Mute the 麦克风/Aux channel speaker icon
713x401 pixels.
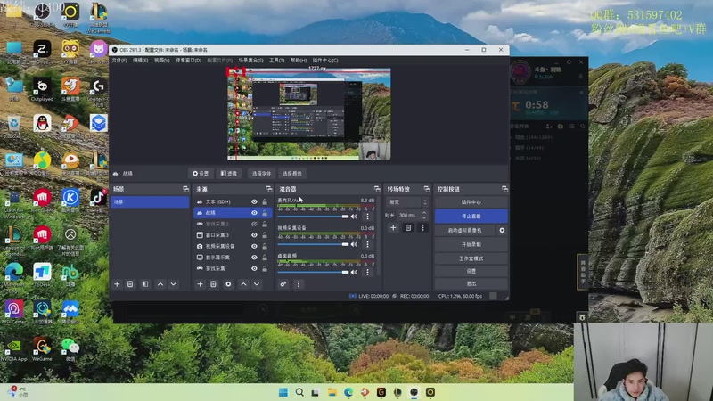(354, 217)
